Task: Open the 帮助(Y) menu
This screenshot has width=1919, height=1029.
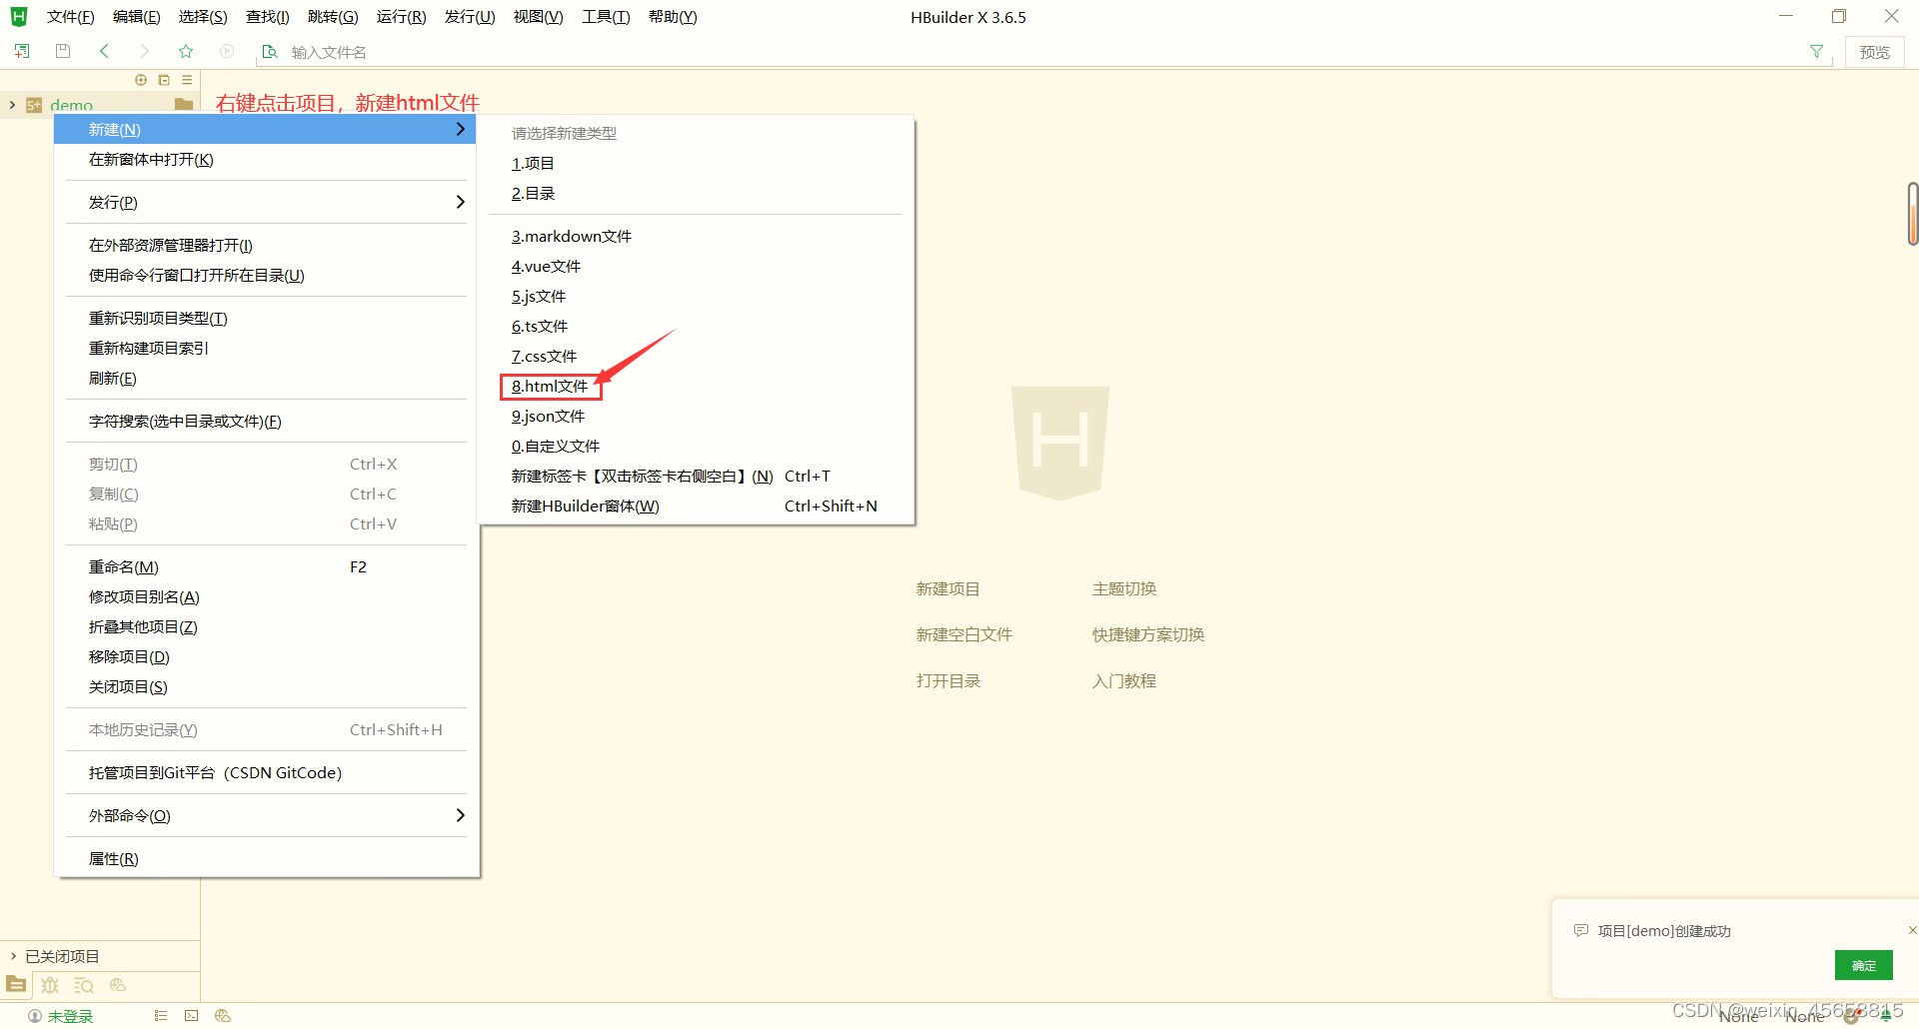Action: click(673, 17)
